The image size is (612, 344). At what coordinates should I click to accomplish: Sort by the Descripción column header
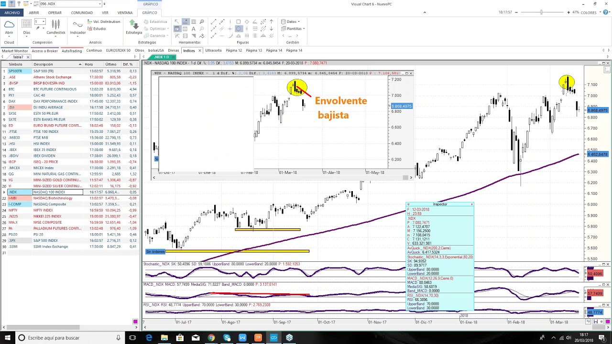pos(57,64)
